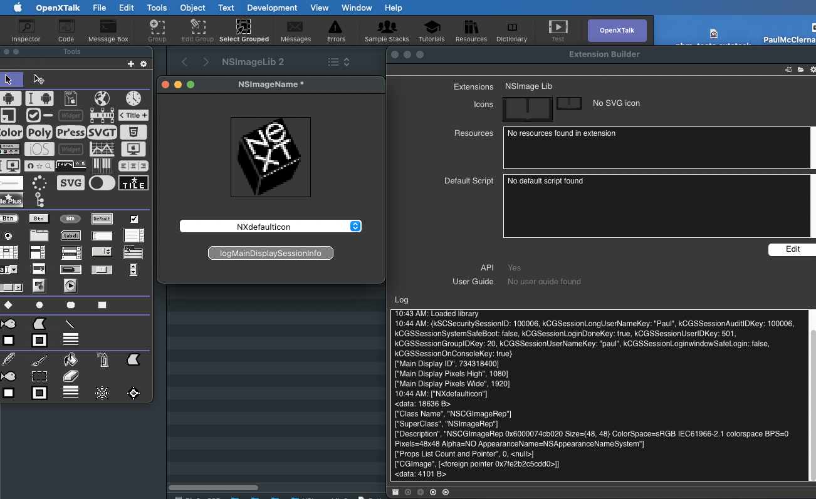
Task: Pick the SVGT widget
Action: (102, 132)
